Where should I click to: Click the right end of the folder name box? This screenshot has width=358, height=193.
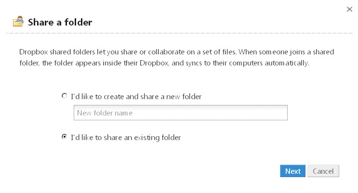[282, 113]
